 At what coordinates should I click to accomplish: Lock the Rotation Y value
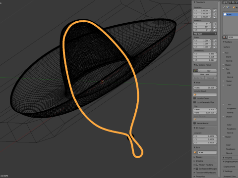click(x=215, y=27)
